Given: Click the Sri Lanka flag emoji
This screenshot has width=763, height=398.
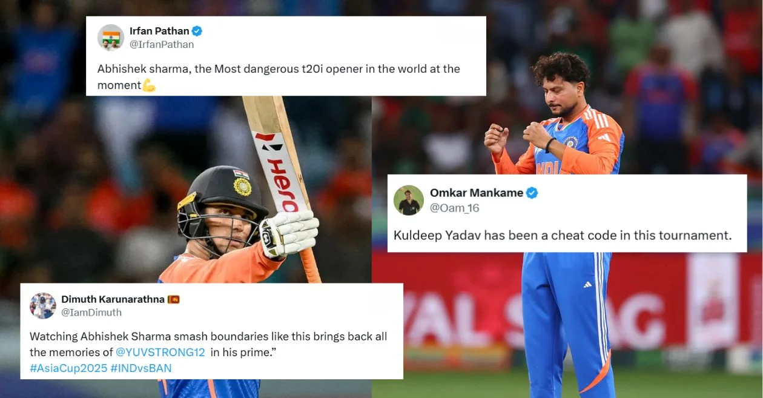Looking at the screenshot, I should click(174, 299).
